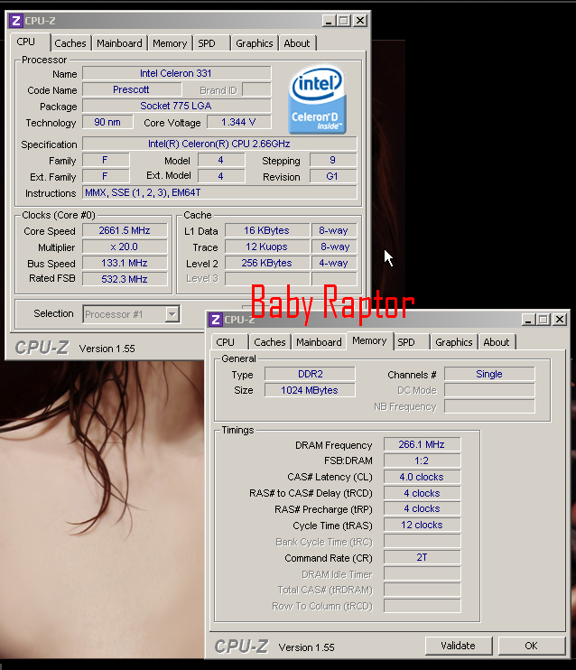Click the Validate button
This screenshot has height=670, width=576.
pos(459,646)
